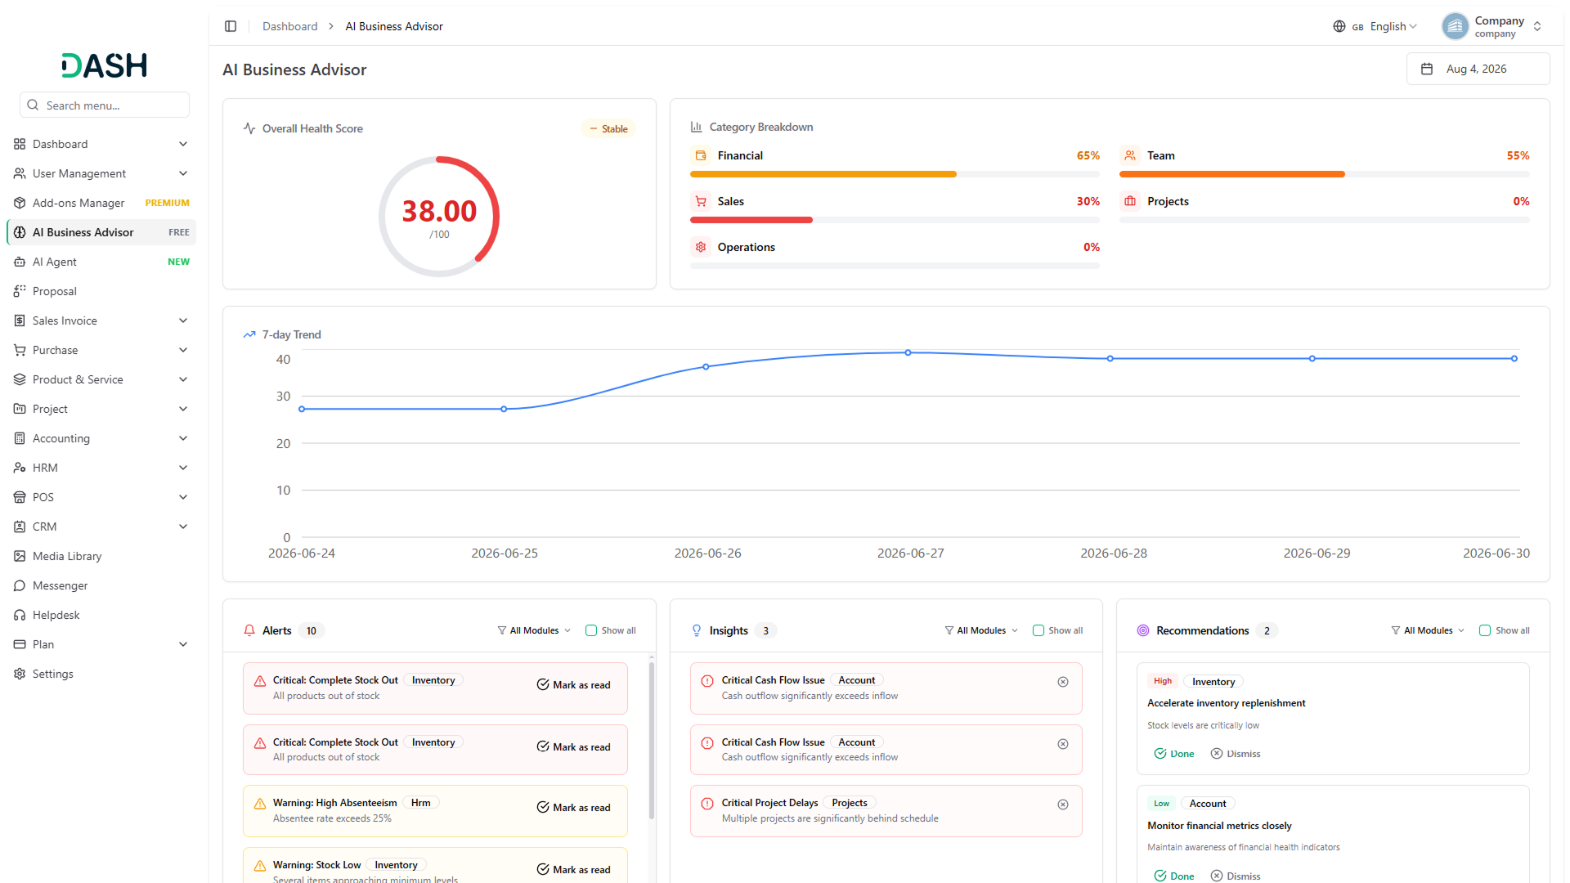This screenshot has width=1570, height=883.
Task: Open the Add-ons Manager menu item
Action: [x=101, y=203]
